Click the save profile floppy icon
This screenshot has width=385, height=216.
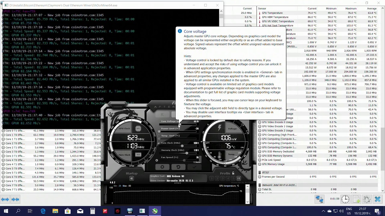pos(239,178)
